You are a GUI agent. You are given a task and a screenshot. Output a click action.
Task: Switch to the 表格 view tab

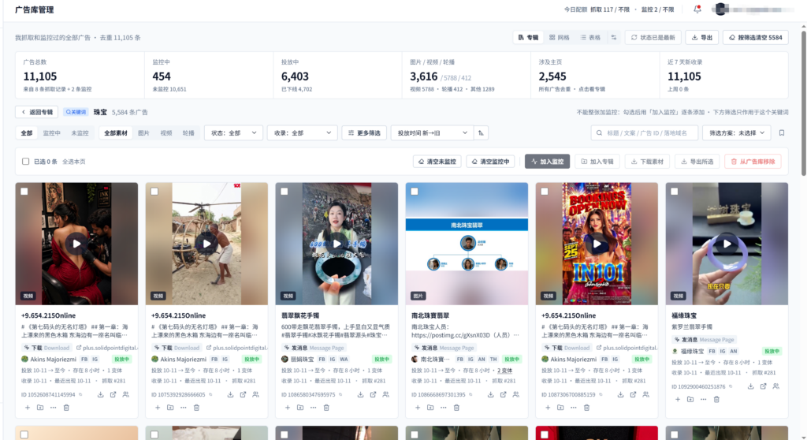point(590,38)
